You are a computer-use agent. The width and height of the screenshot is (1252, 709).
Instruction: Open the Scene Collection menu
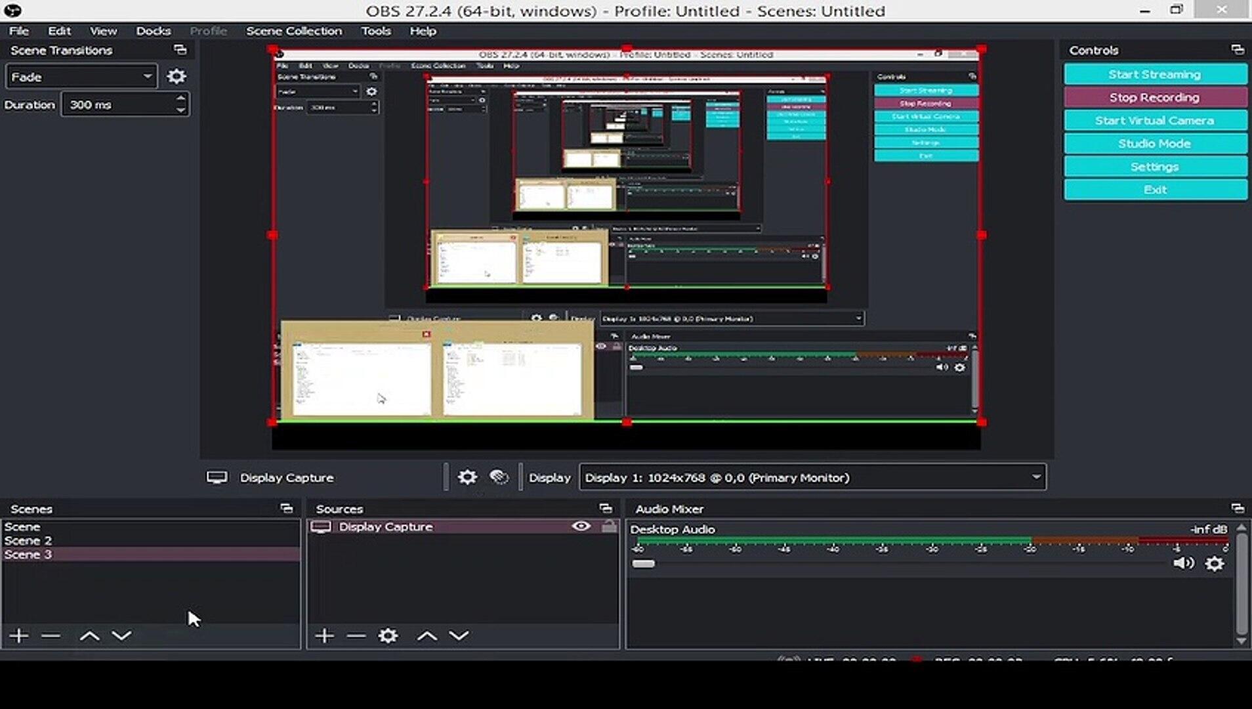(x=293, y=31)
